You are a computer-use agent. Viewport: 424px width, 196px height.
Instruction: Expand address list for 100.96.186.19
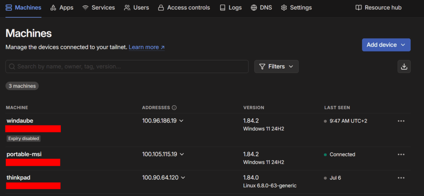tap(181, 121)
